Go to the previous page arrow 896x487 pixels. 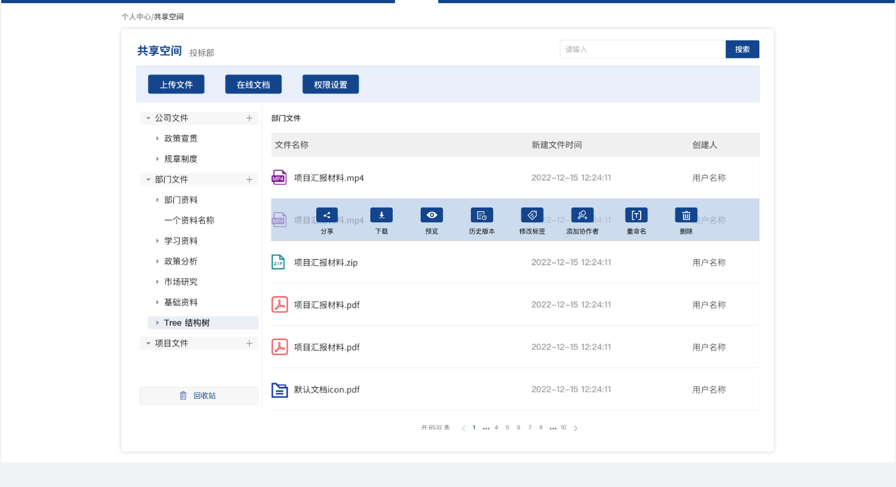(464, 428)
